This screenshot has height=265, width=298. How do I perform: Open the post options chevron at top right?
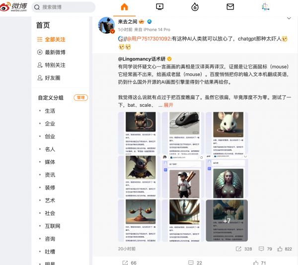pos(289,18)
